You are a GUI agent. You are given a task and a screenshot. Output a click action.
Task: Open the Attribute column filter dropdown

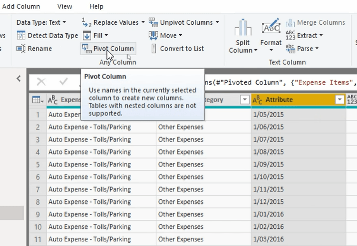pos(339,99)
